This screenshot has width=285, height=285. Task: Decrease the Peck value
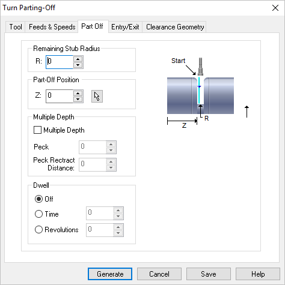(x=111, y=150)
